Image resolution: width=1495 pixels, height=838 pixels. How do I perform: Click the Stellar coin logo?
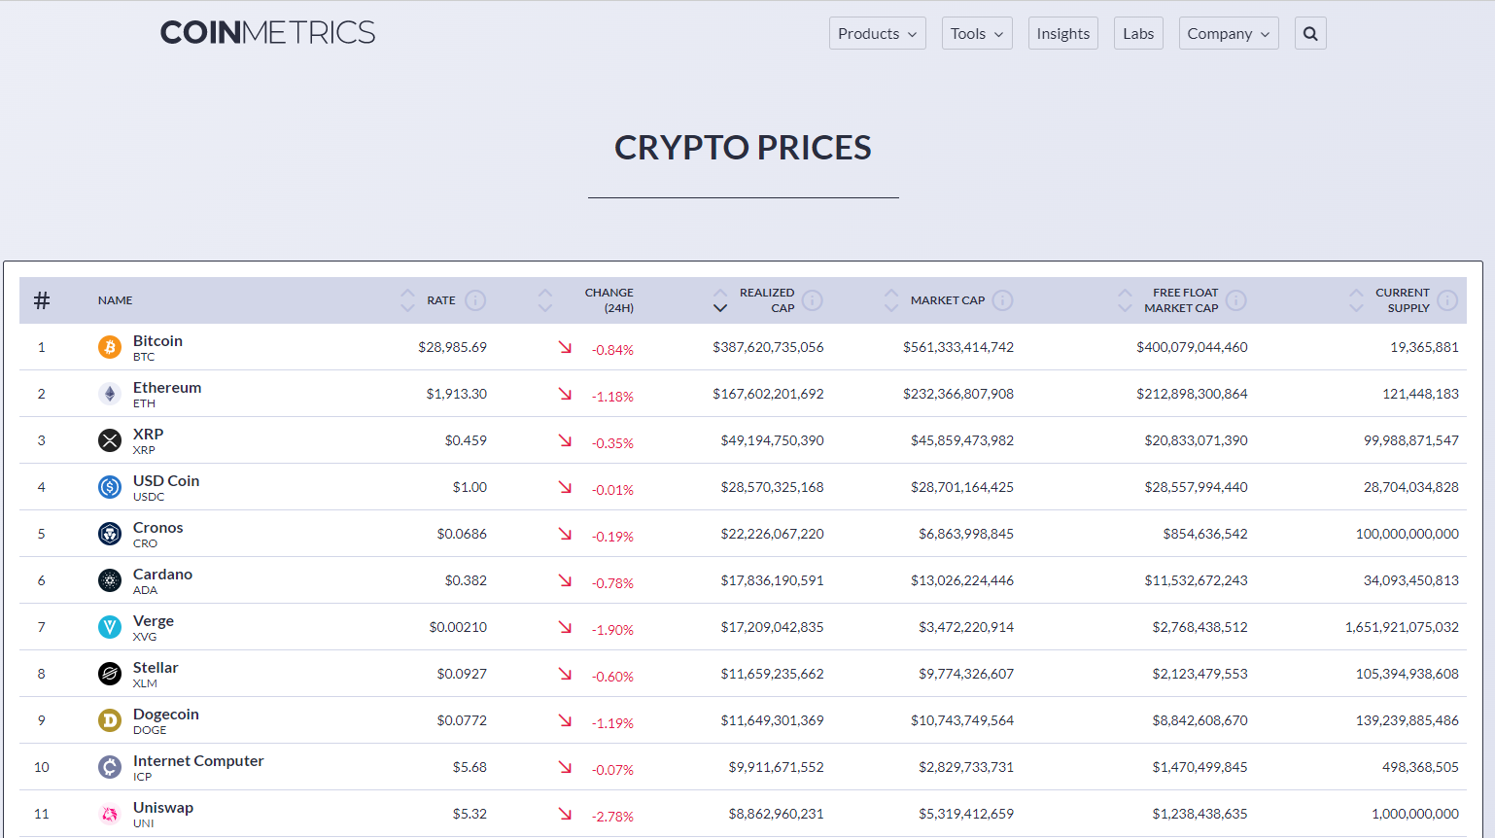point(110,674)
